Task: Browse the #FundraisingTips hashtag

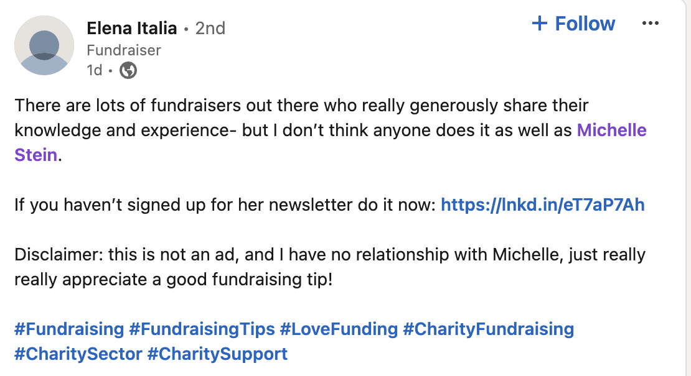Action: tap(202, 329)
